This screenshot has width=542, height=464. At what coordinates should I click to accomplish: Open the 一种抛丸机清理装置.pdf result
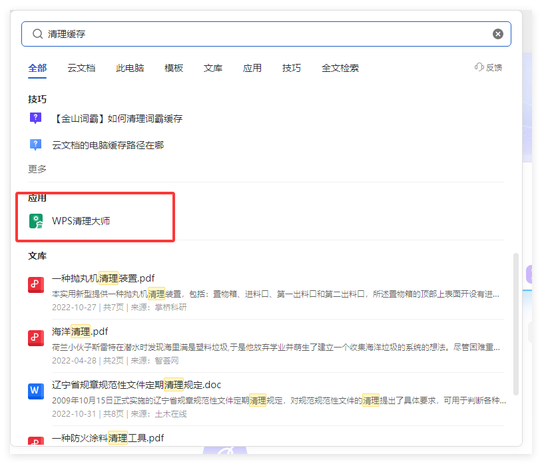tap(103, 278)
